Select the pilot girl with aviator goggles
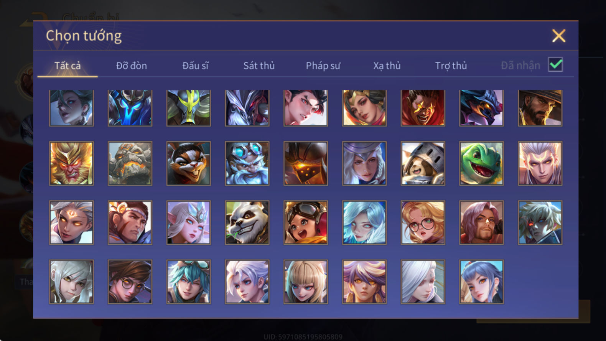Image resolution: width=606 pixels, height=341 pixels. pyautogui.click(x=306, y=222)
